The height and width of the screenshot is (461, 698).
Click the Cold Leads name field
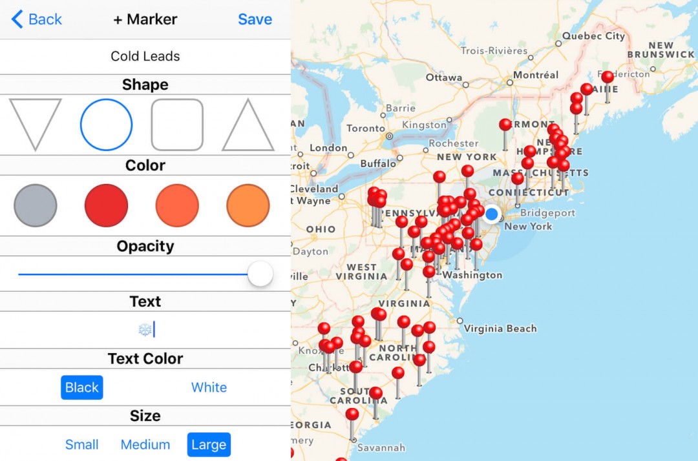pos(145,56)
